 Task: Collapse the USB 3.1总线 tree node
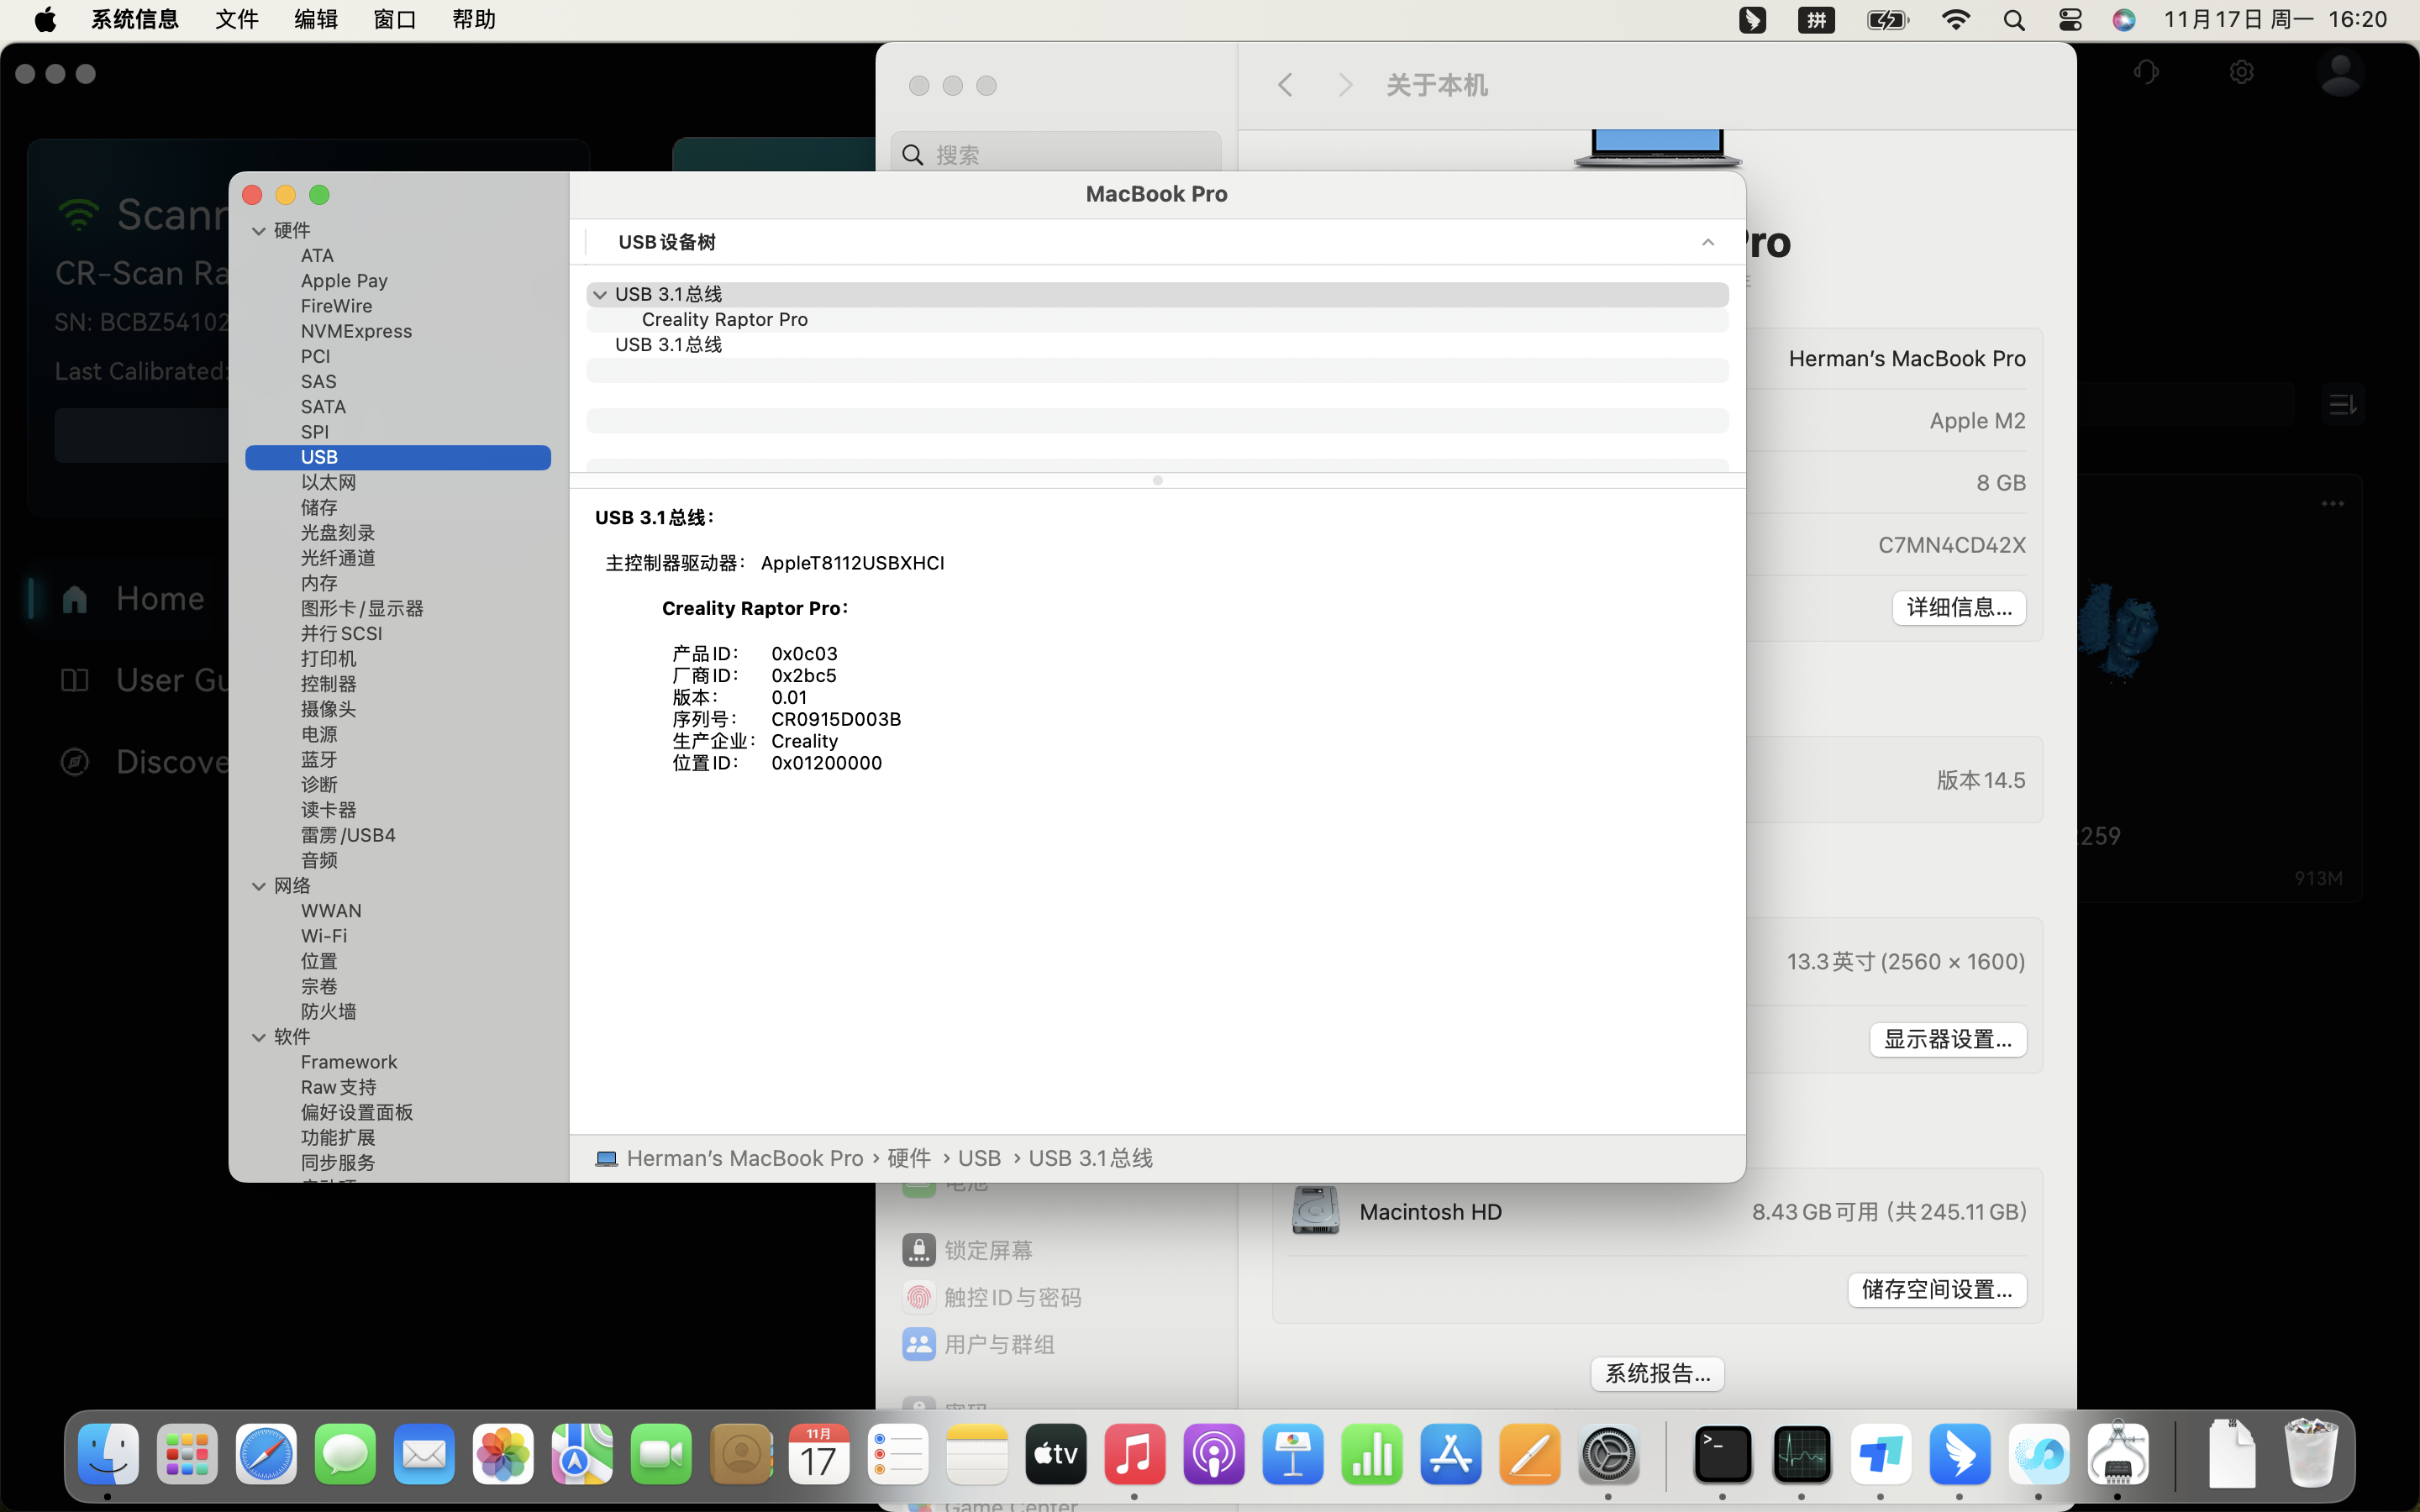pyautogui.click(x=600, y=295)
